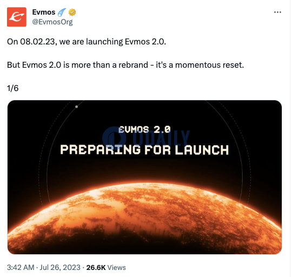Click the 'launching Evmos 2.0' text in first line
The height and width of the screenshot is (277, 292).
pos(125,42)
